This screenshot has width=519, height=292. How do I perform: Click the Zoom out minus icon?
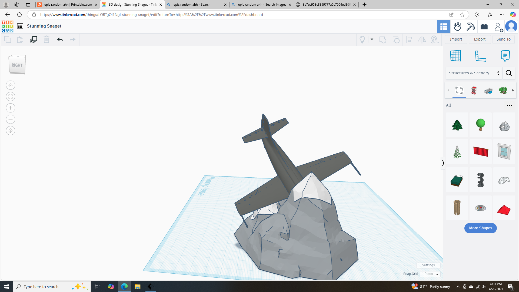click(x=11, y=119)
